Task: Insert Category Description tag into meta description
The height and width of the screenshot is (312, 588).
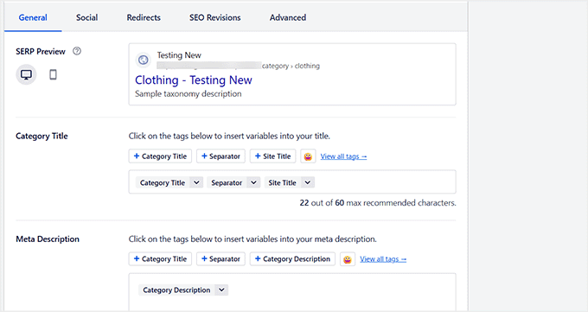Action: click(292, 259)
